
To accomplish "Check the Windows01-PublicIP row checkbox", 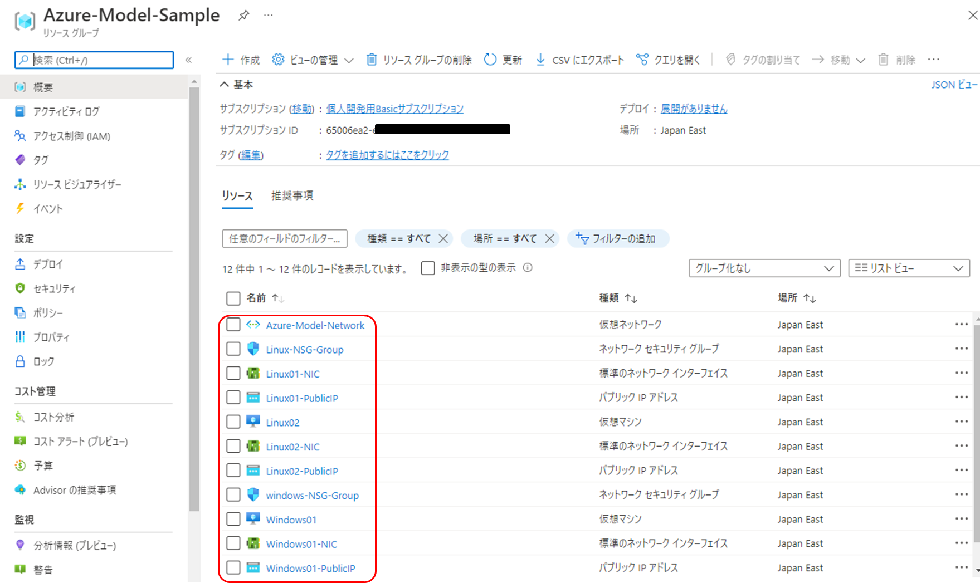I will 233,568.
